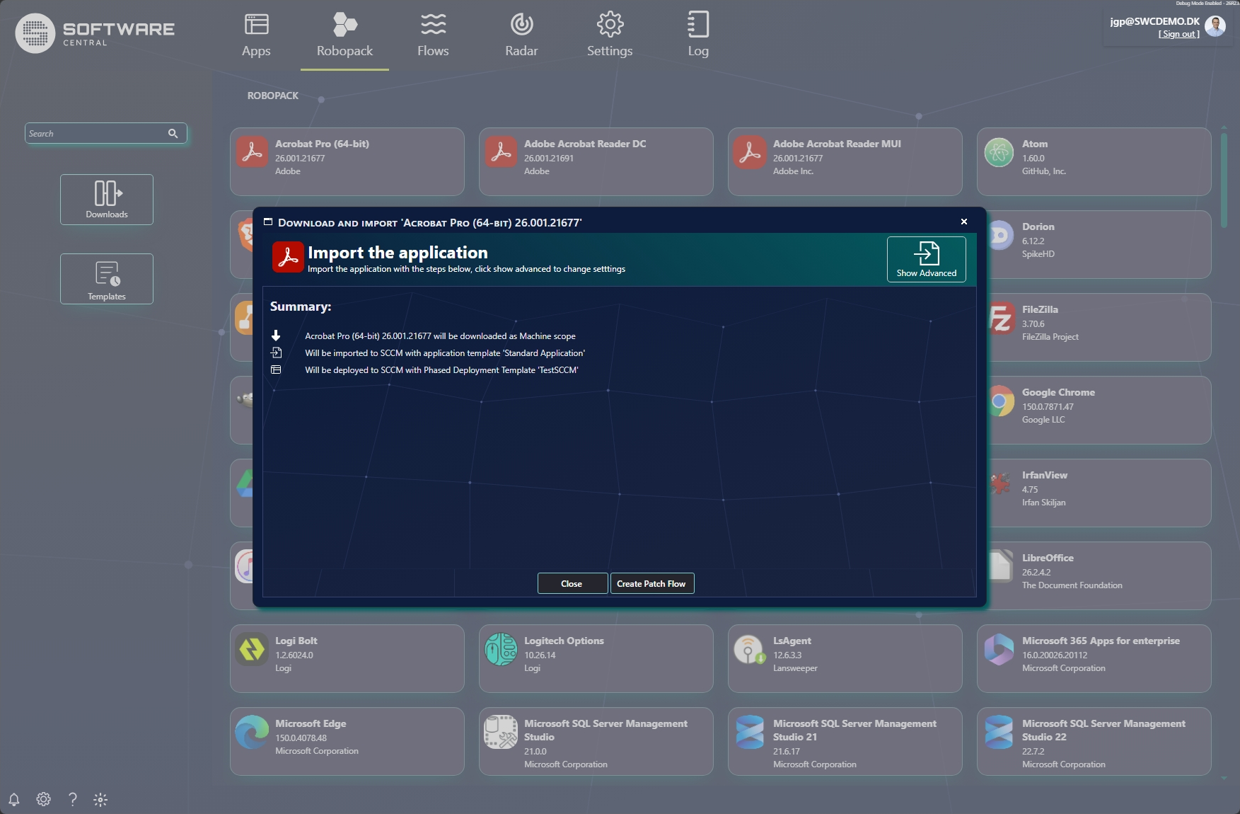Click the Microsoft Edge version 150.0.4078.48
1240x814 pixels.
pyautogui.click(x=301, y=738)
